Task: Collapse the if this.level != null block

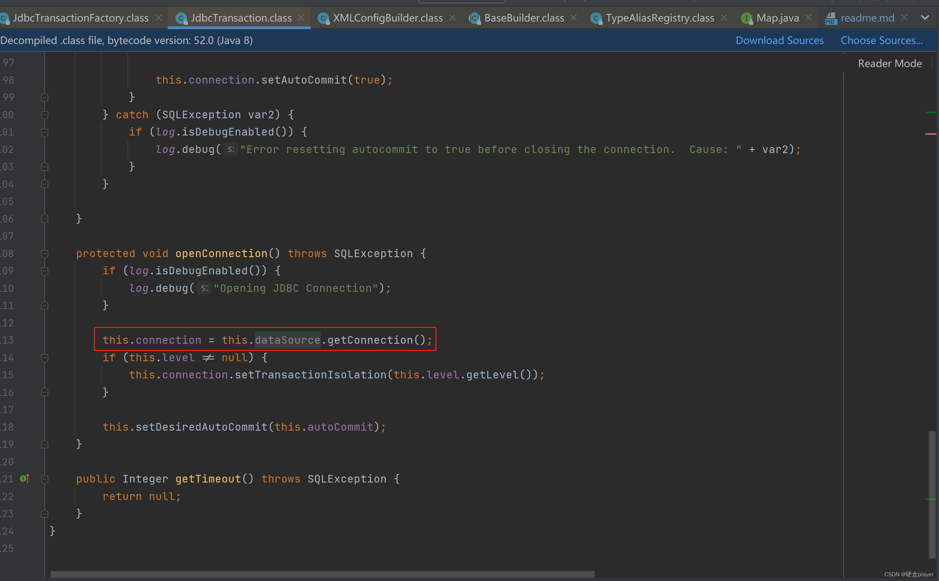Action: (45, 358)
